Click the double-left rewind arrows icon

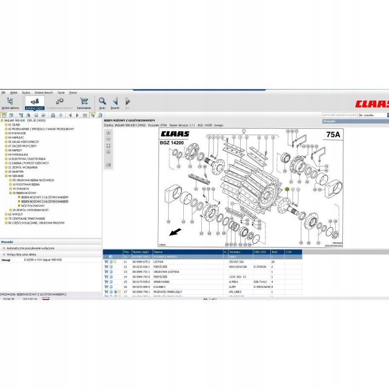(x=36, y=115)
